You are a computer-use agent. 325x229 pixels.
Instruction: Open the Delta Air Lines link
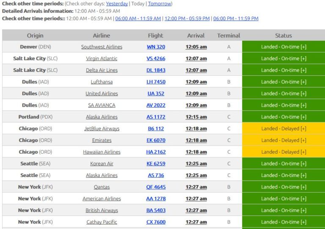pos(102,70)
